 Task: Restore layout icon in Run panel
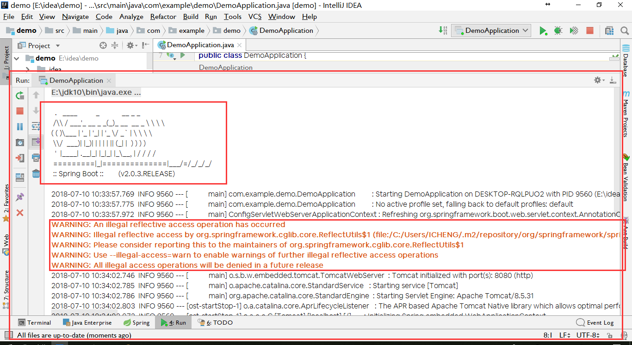pyautogui.click(x=20, y=178)
